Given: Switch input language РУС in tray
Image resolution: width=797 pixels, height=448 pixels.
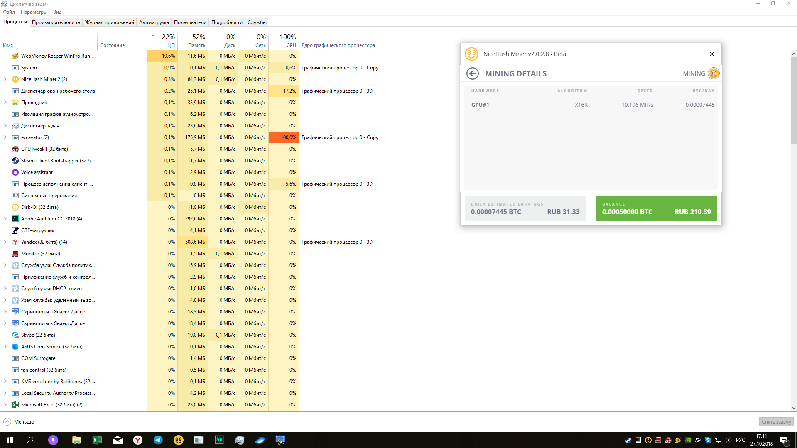Looking at the screenshot, I should click(x=741, y=440).
